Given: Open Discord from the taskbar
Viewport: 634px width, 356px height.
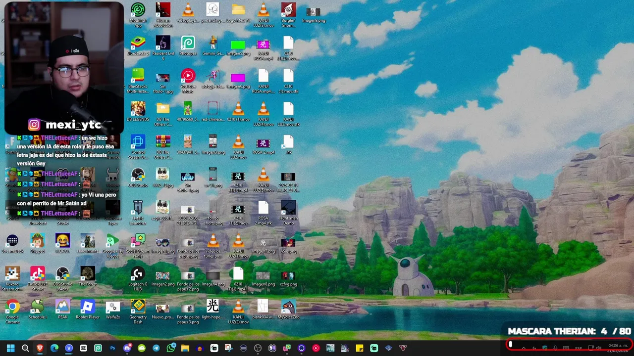Looking at the screenshot, I should coord(127,348).
